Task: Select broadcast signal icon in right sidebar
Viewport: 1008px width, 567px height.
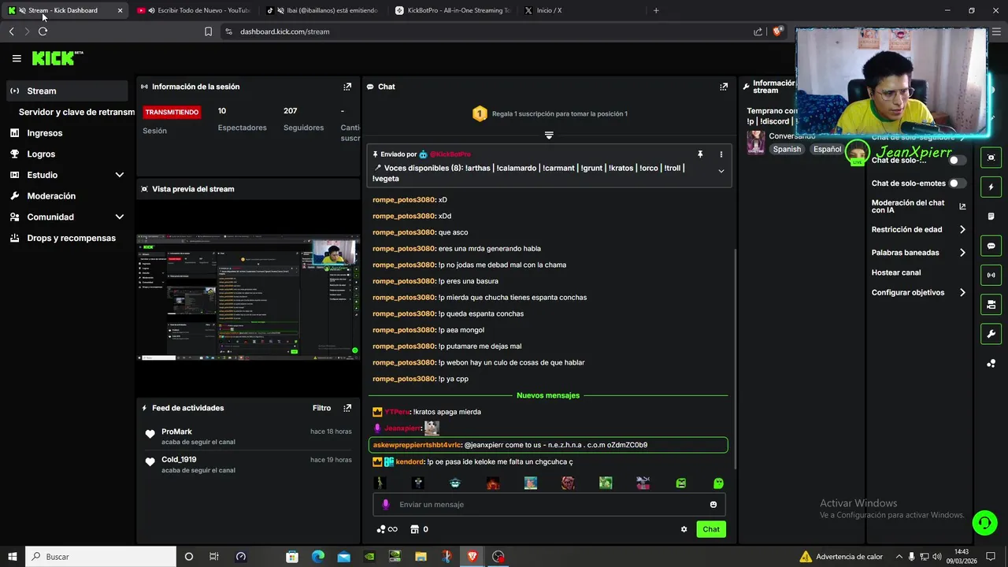Action: tap(991, 275)
